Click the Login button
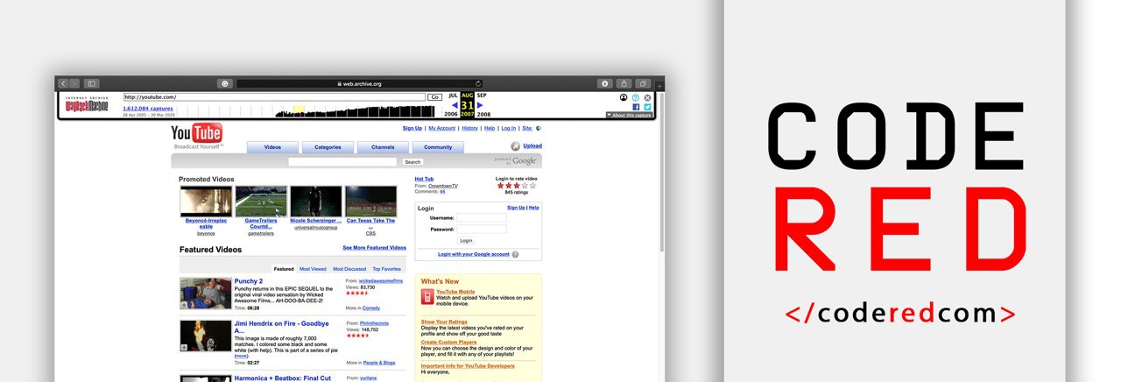This screenshot has height=382, width=1121. 466,240
